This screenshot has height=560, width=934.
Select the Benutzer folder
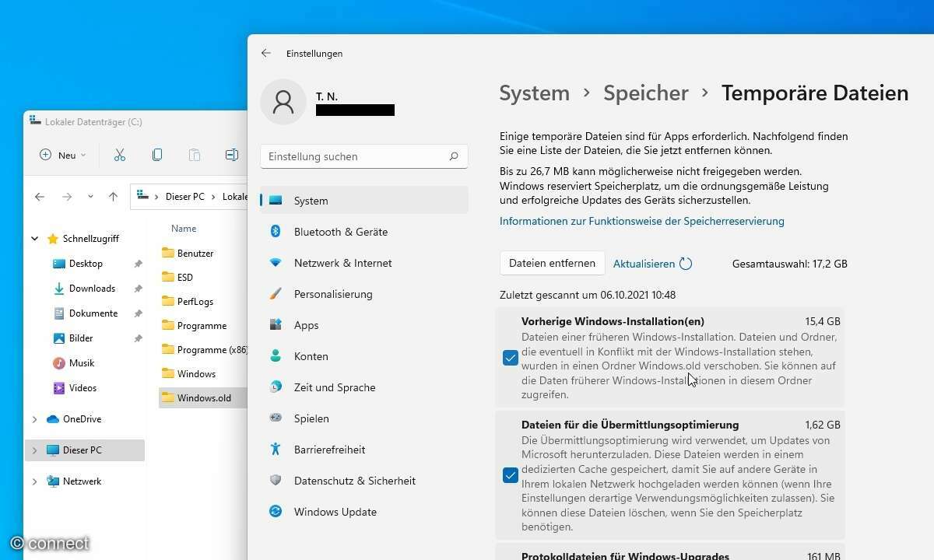pos(195,253)
